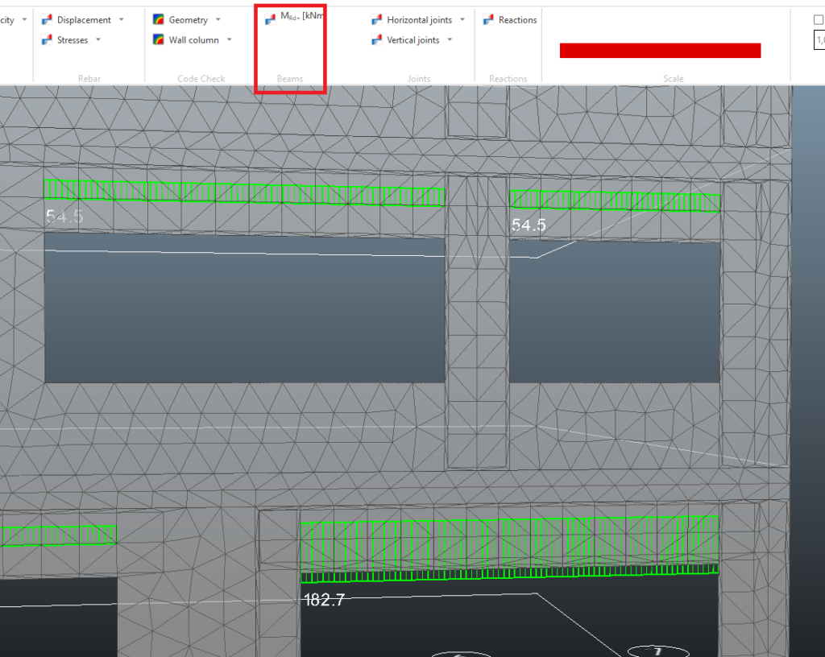This screenshot has height=657, width=825.
Task: Tick the checkbox beside the Scale group
Action: [x=819, y=20]
